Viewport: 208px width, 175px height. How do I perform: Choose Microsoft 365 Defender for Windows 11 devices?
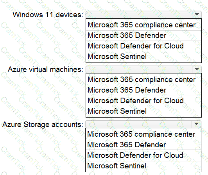click(143, 36)
